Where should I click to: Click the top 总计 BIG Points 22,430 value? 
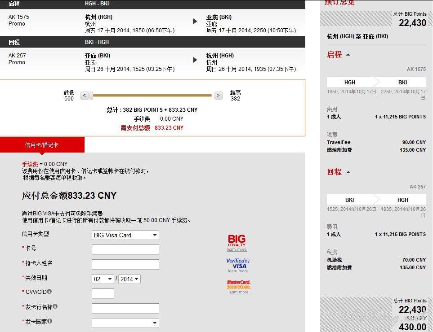point(413,23)
